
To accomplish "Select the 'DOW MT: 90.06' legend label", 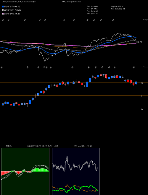I will (x=12, y=10).
